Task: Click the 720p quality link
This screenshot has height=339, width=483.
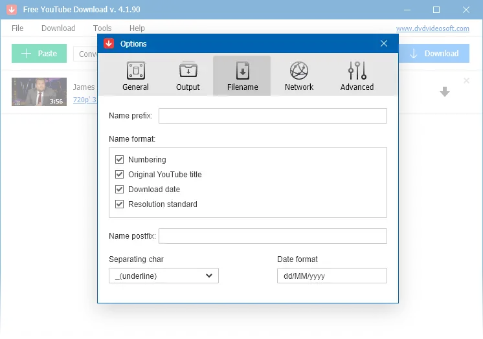Action: [85, 100]
